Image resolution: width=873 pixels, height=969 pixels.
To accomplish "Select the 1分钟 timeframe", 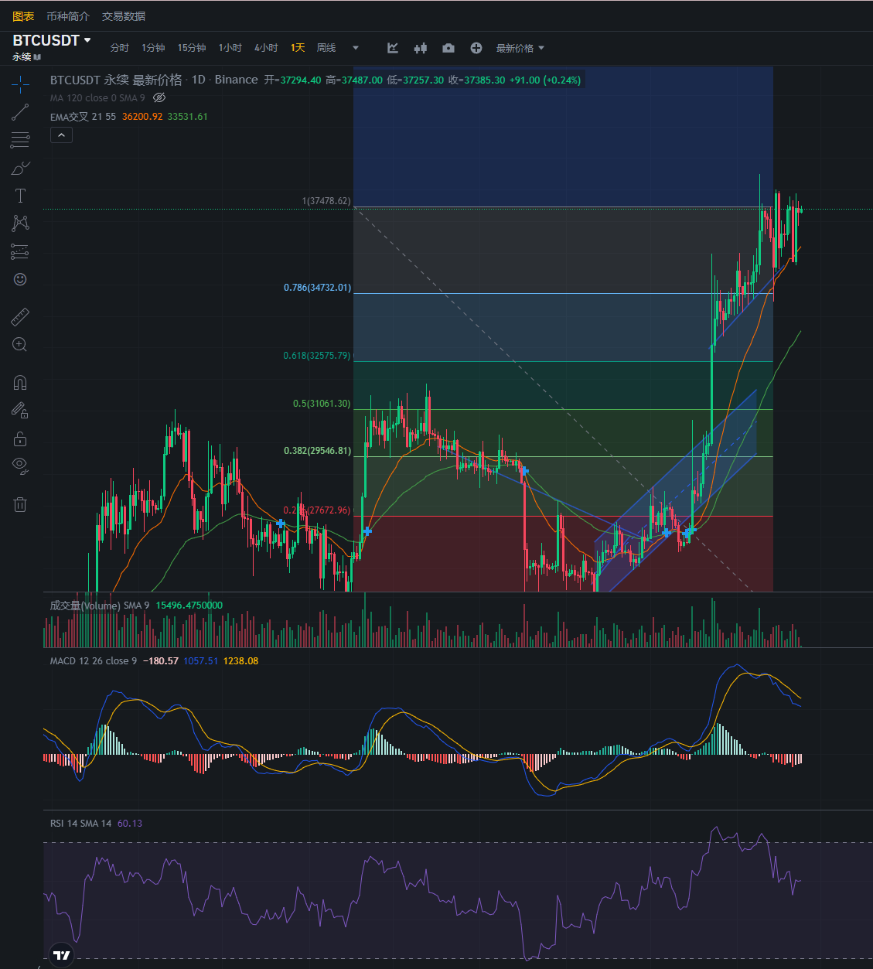I will pos(153,48).
